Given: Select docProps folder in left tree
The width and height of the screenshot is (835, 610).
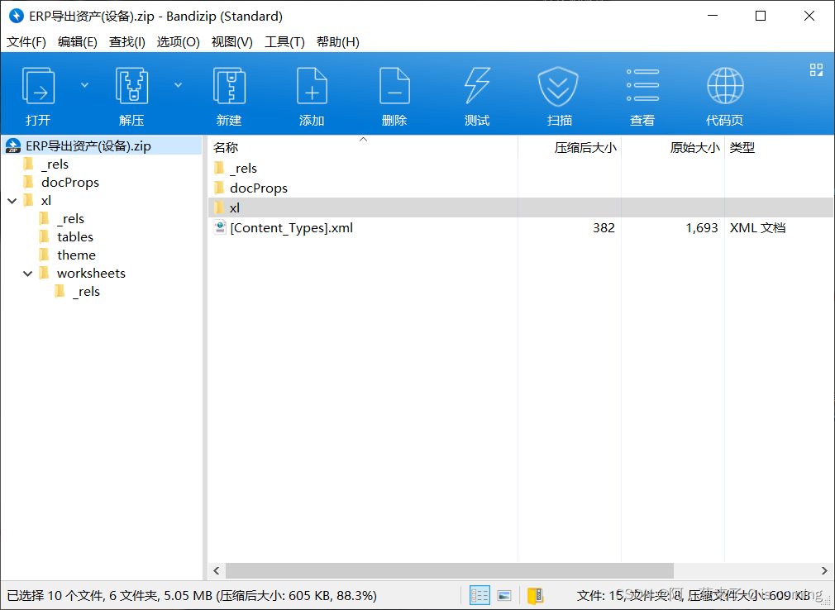Looking at the screenshot, I should pyautogui.click(x=70, y=182).
